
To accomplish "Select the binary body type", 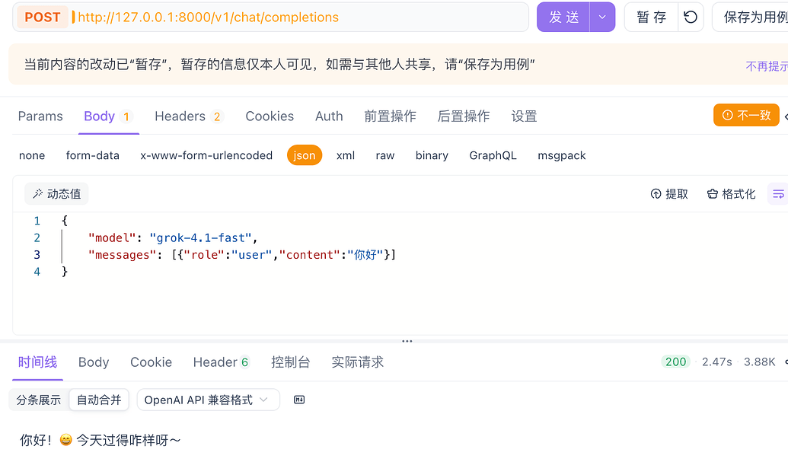I will click(432, 156).
